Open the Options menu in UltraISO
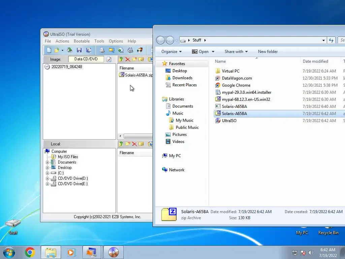 point(116,41)
